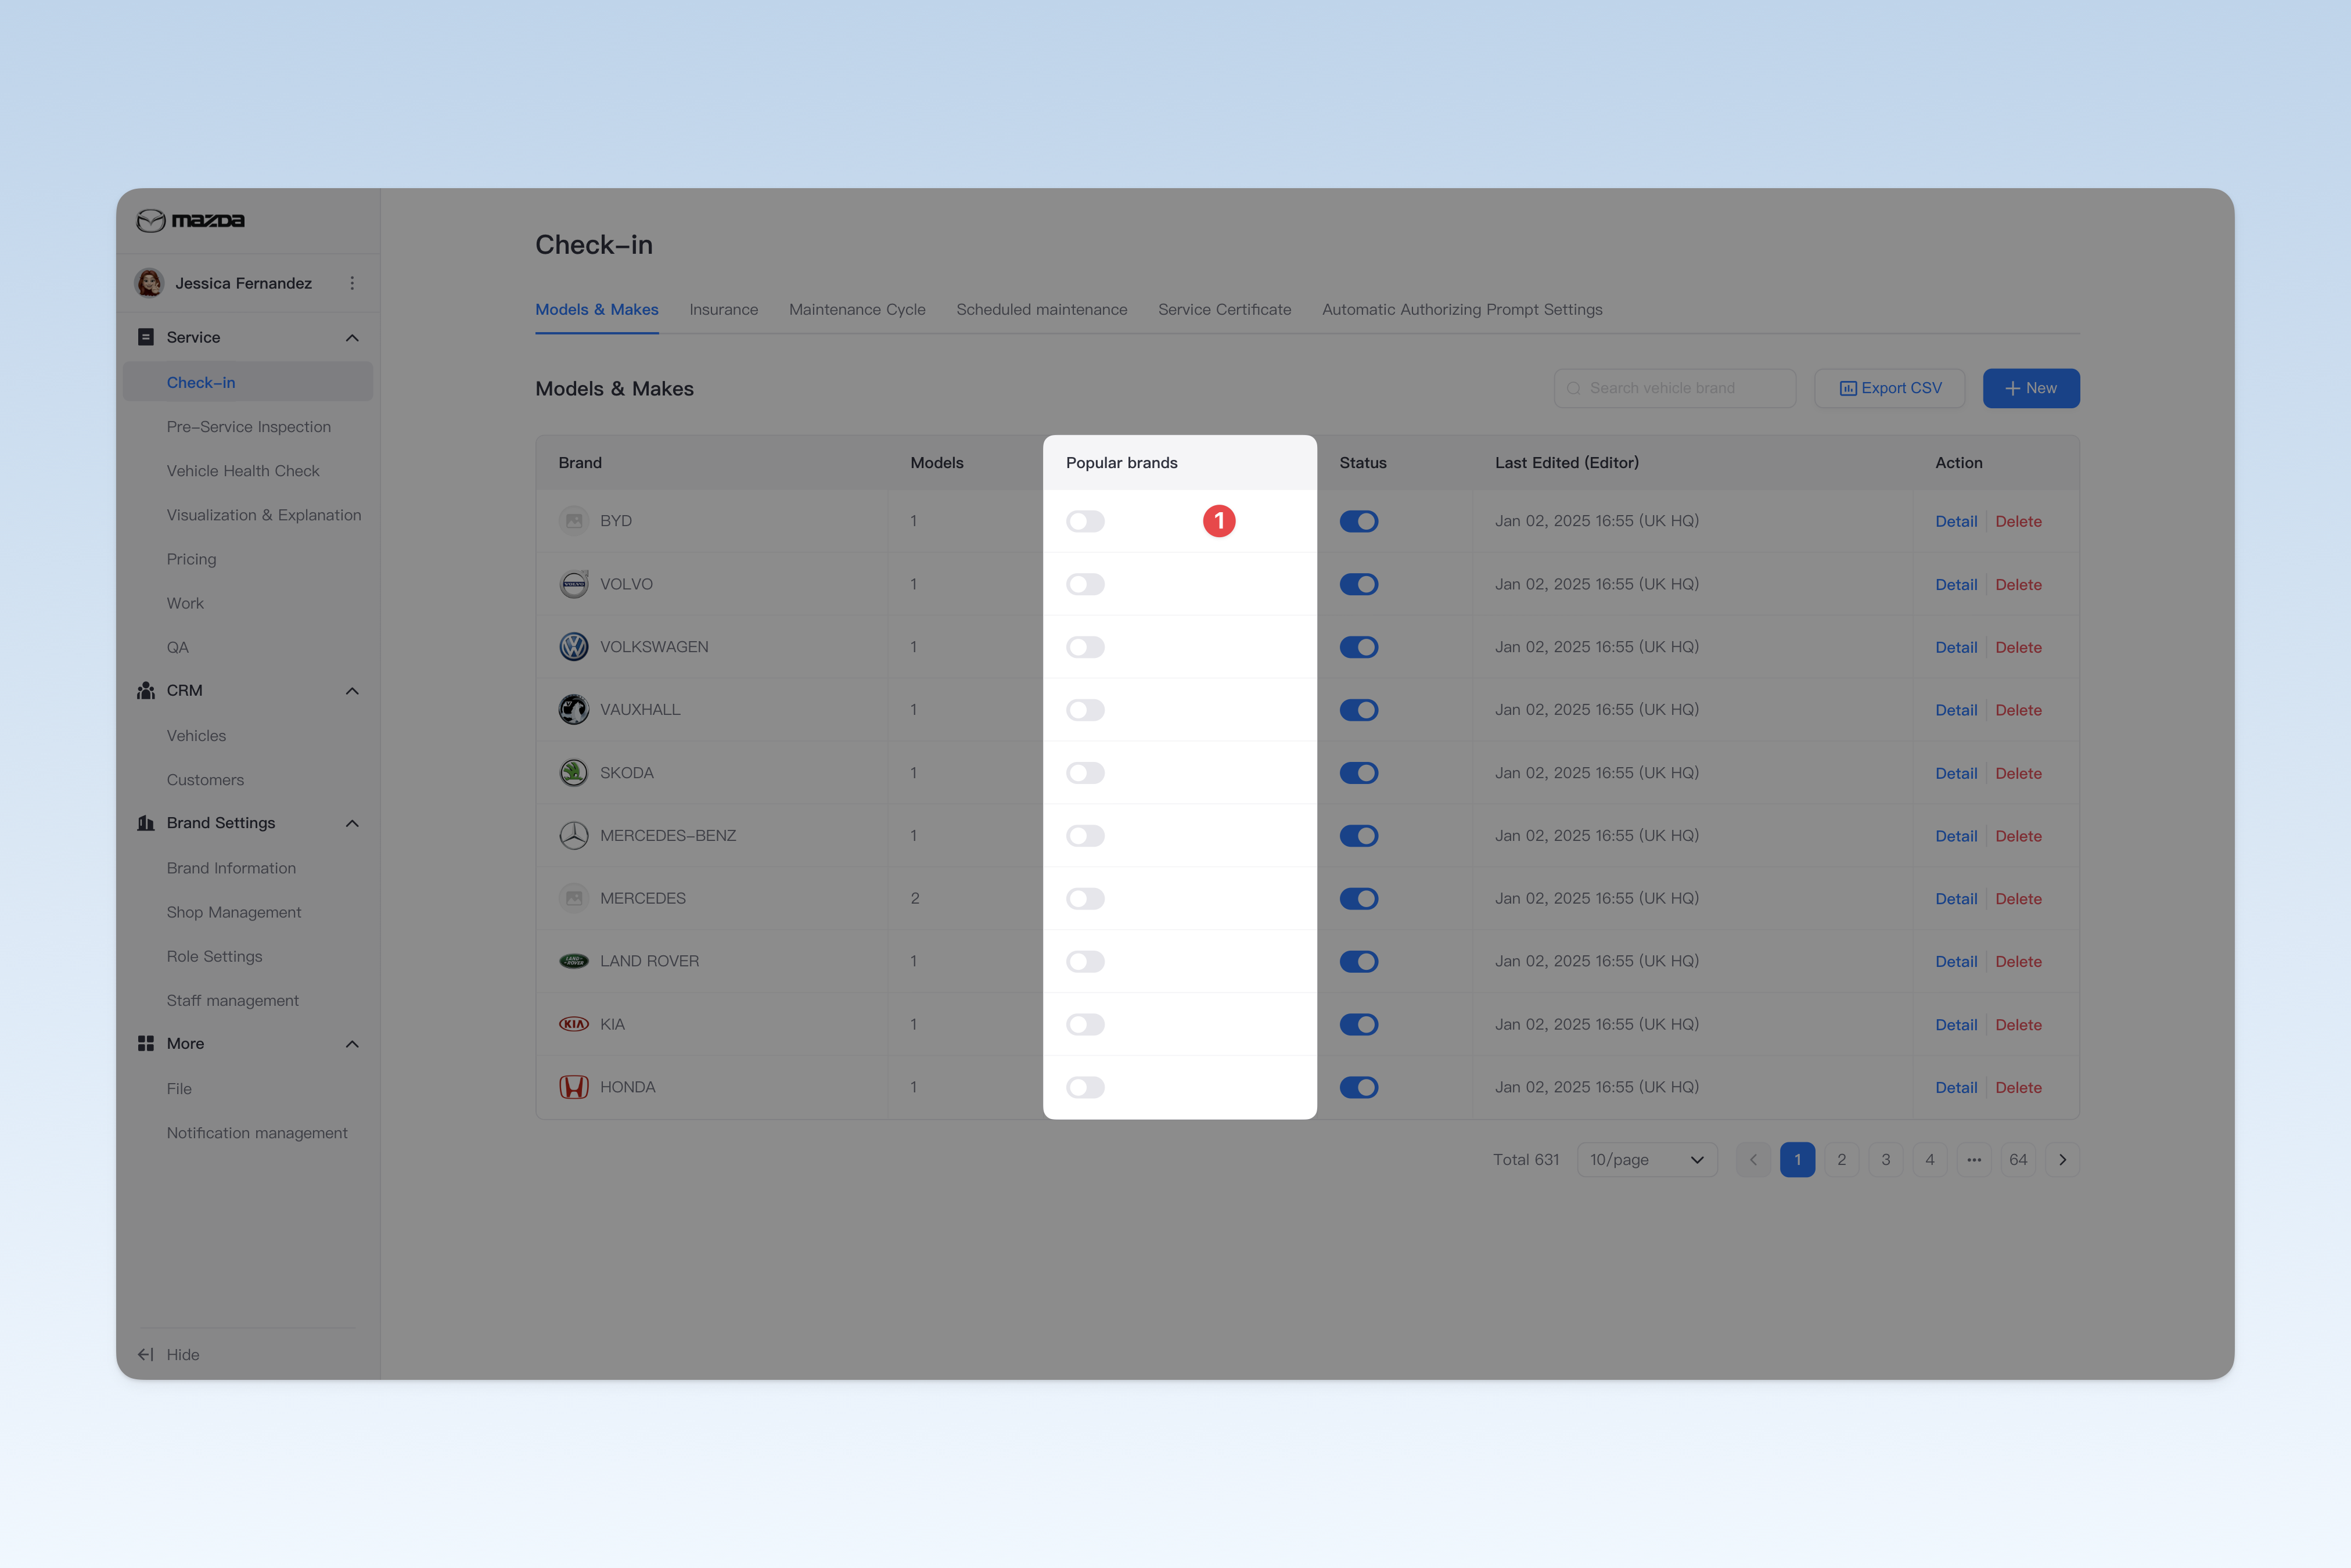Viewport: 2351px width, 1568px height.
Task: Disable Status toggle for VOLKSWAGEN
Action: coord(1359,647)
